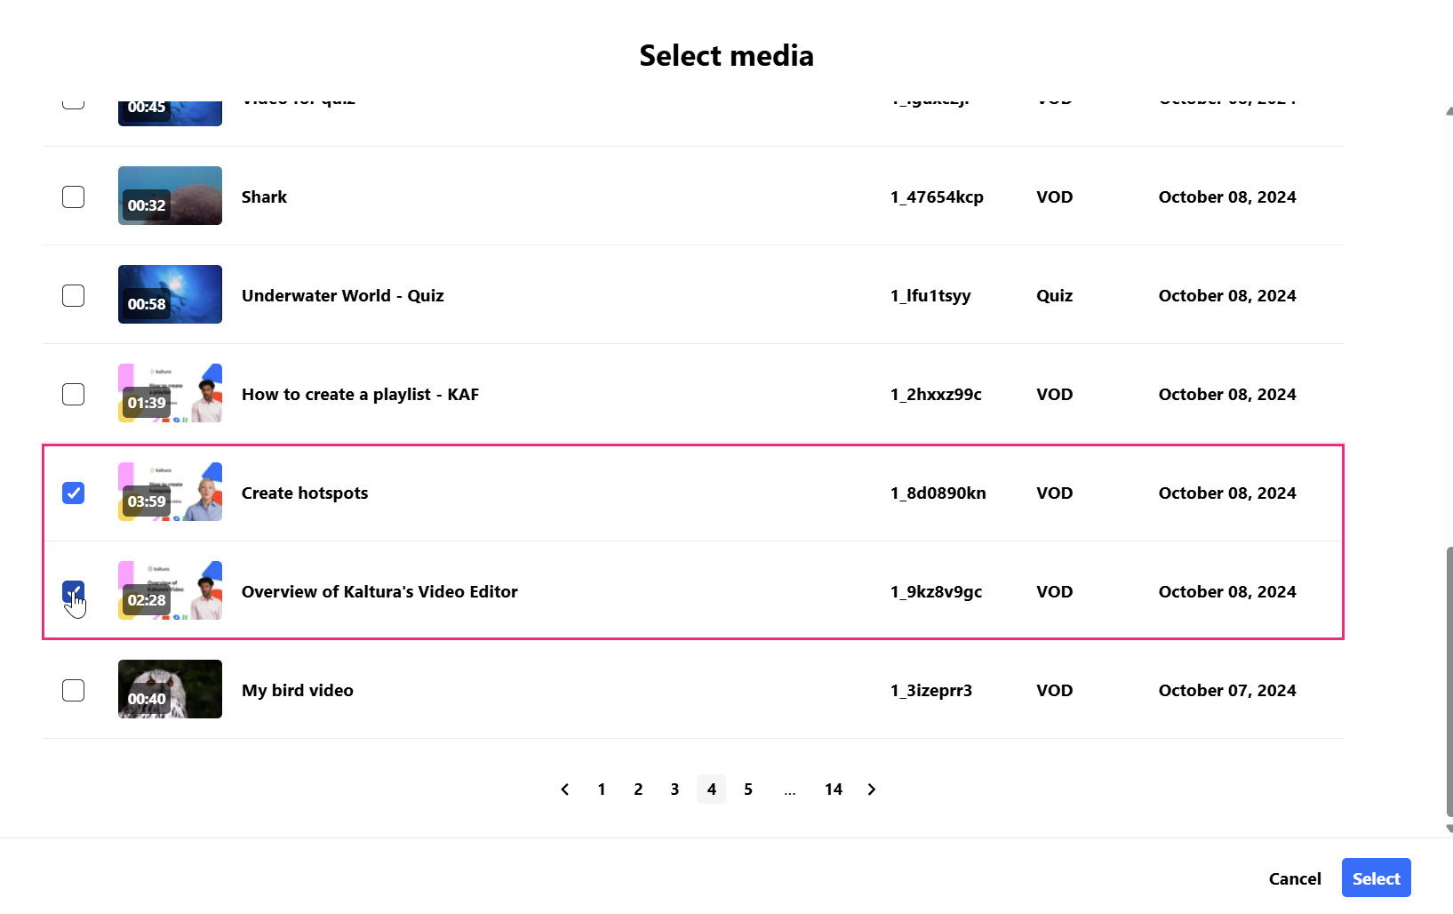Click the Shark video thumbnail
This screenshot has width=1453, height=914.
point(170,196)
